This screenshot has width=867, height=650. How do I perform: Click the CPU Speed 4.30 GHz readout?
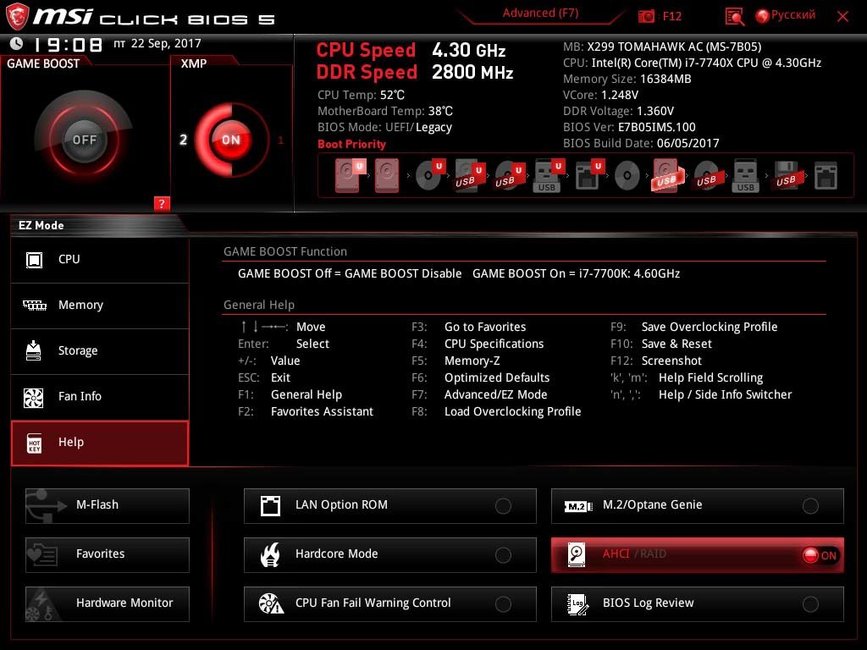pyautogui.click(x=411, y=50)
